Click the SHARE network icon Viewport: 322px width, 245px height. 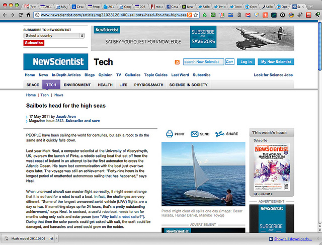point(219,134)
